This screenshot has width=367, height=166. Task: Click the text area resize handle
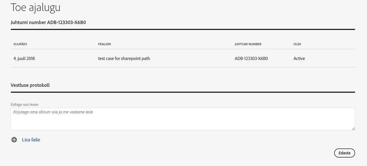coord(353,129)
